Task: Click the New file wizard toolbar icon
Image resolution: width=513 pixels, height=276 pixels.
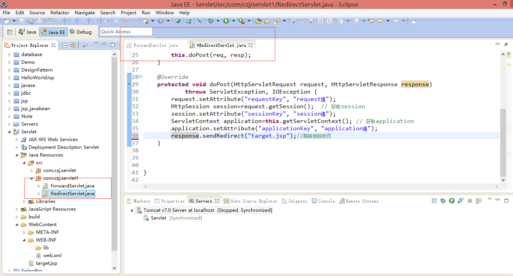Action: [x=7, y=21]
